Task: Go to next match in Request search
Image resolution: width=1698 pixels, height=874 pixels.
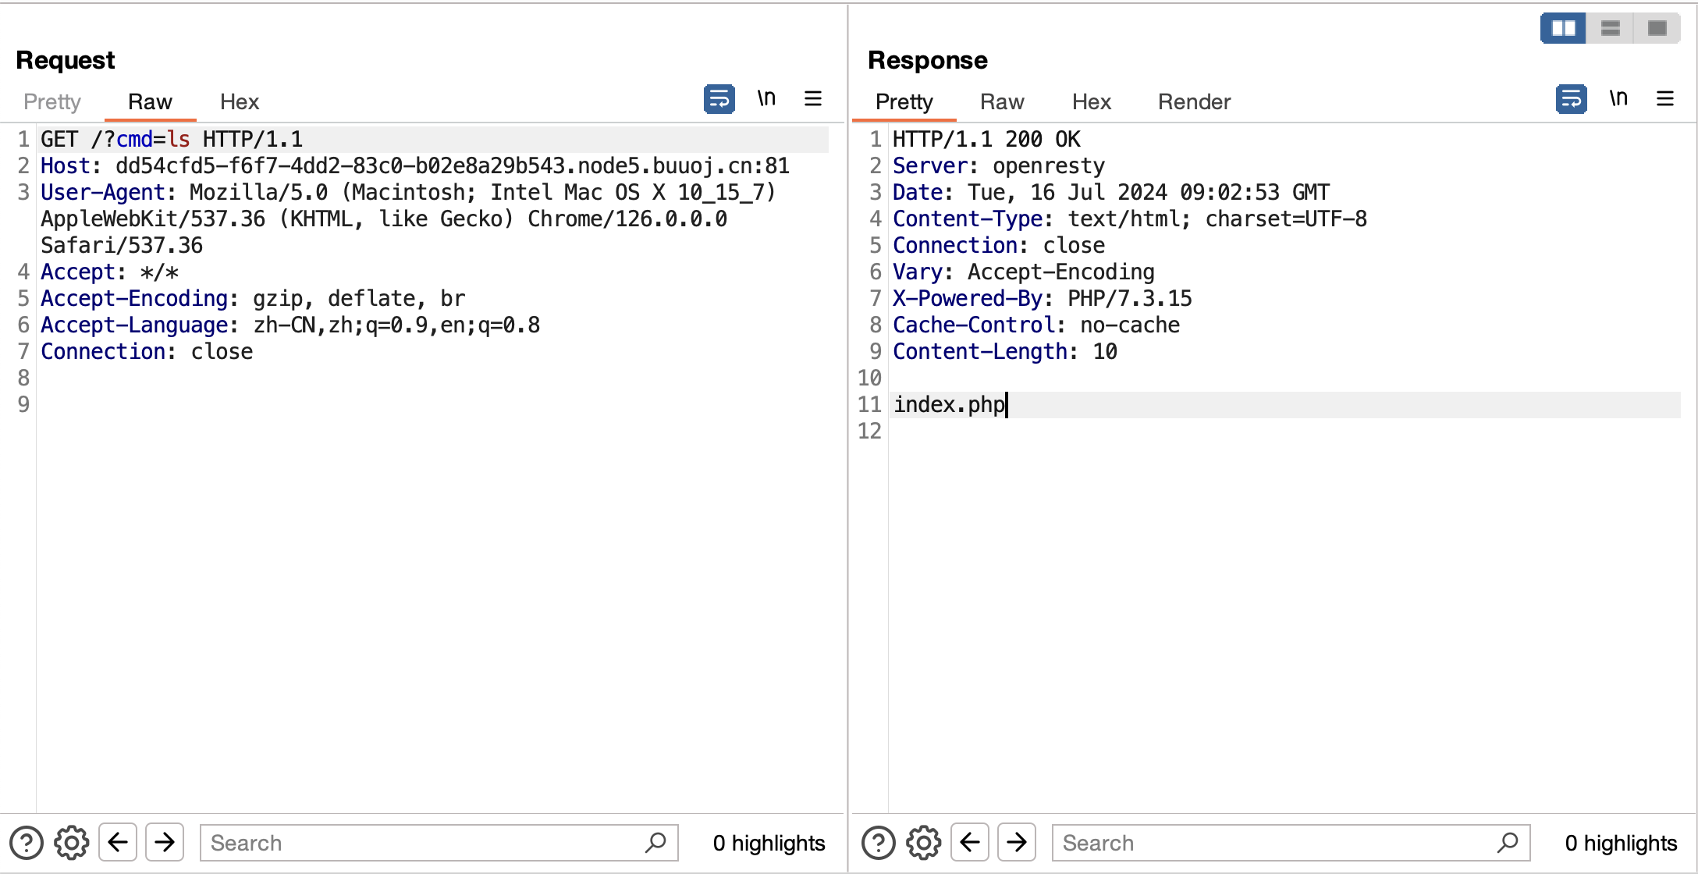Action: click(165, 843)
